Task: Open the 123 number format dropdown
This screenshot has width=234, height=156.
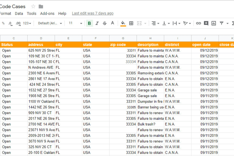Action: point(27,23)
